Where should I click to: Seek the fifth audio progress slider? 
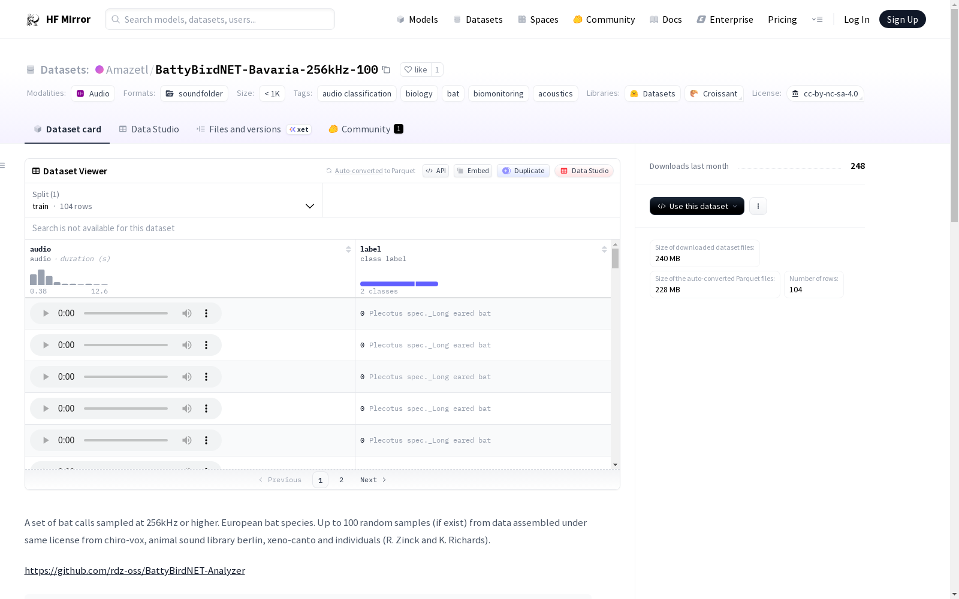point(126,440)
